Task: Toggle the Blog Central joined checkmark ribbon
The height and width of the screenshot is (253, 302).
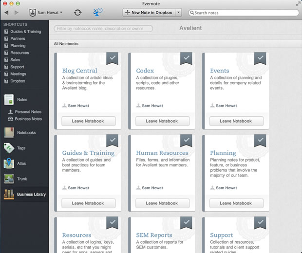Action: point(113,58)
